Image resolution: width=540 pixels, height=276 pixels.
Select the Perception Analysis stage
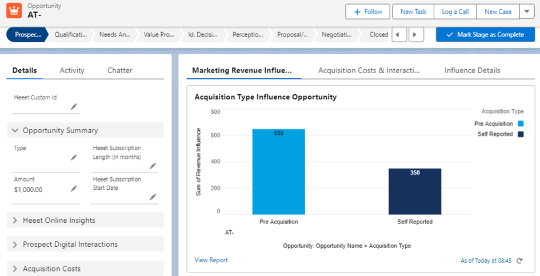(247, 34)
